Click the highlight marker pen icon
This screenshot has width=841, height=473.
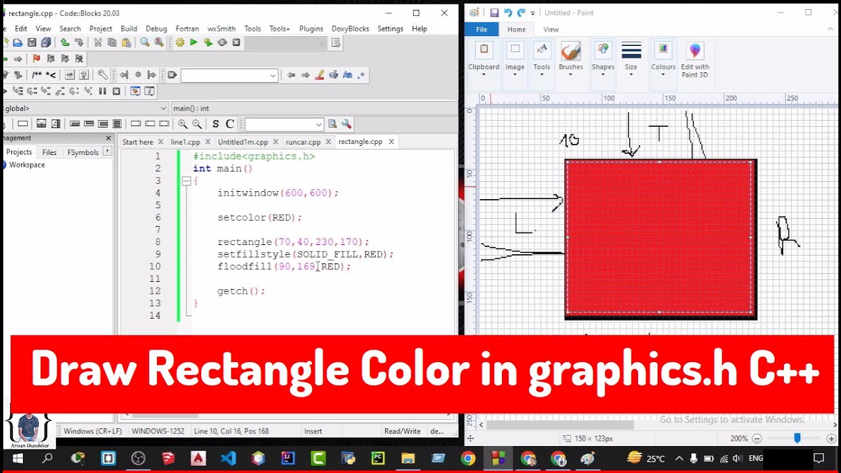320,75
